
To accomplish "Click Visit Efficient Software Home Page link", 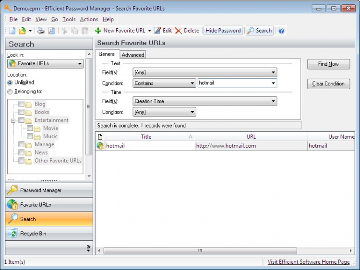I will coord(309,262).
